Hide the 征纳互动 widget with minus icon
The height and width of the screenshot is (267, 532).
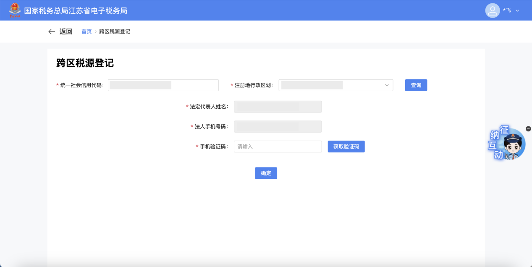click(528, 129)
